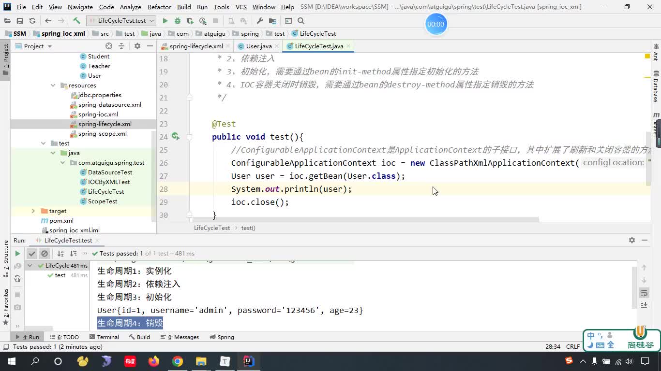Click the Open folder toolbar icon
The width and height of the screenshot is (661, 371).
click(x=7, y=21)
